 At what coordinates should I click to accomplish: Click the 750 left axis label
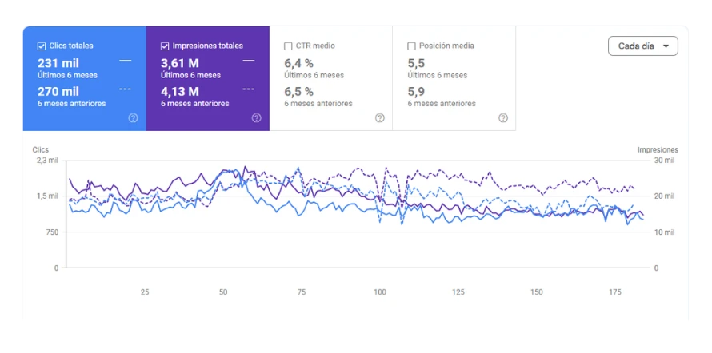[52, 232]
